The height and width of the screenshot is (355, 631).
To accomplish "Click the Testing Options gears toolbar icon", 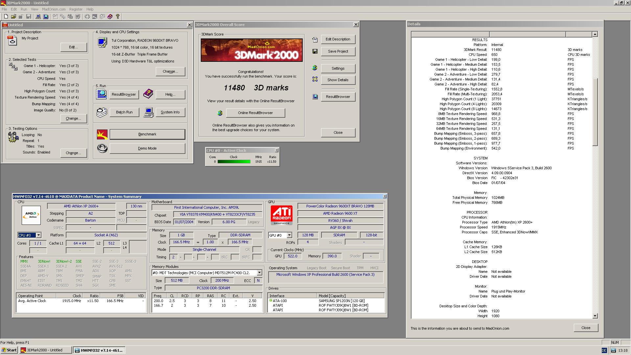I will tap(70, 16).
